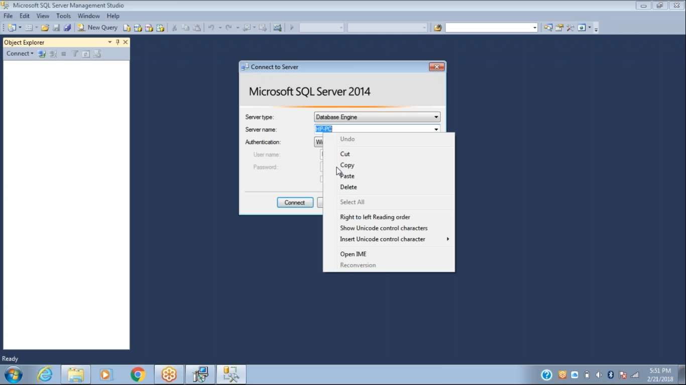
Task: Click Connect Object Explorer icon
Action: (42, 54)
